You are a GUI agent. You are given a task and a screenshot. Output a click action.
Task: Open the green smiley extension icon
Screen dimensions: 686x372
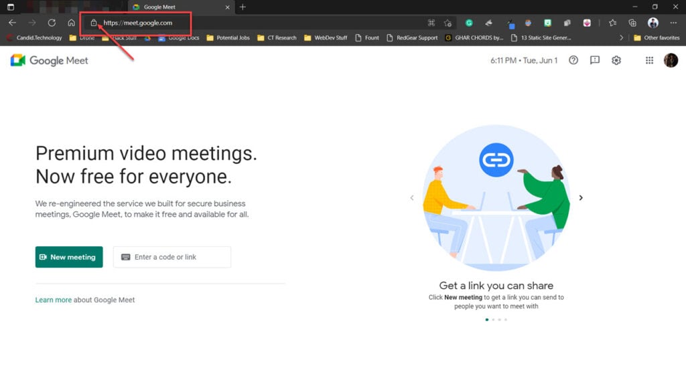pyautogui.click(x=548, y=23)
